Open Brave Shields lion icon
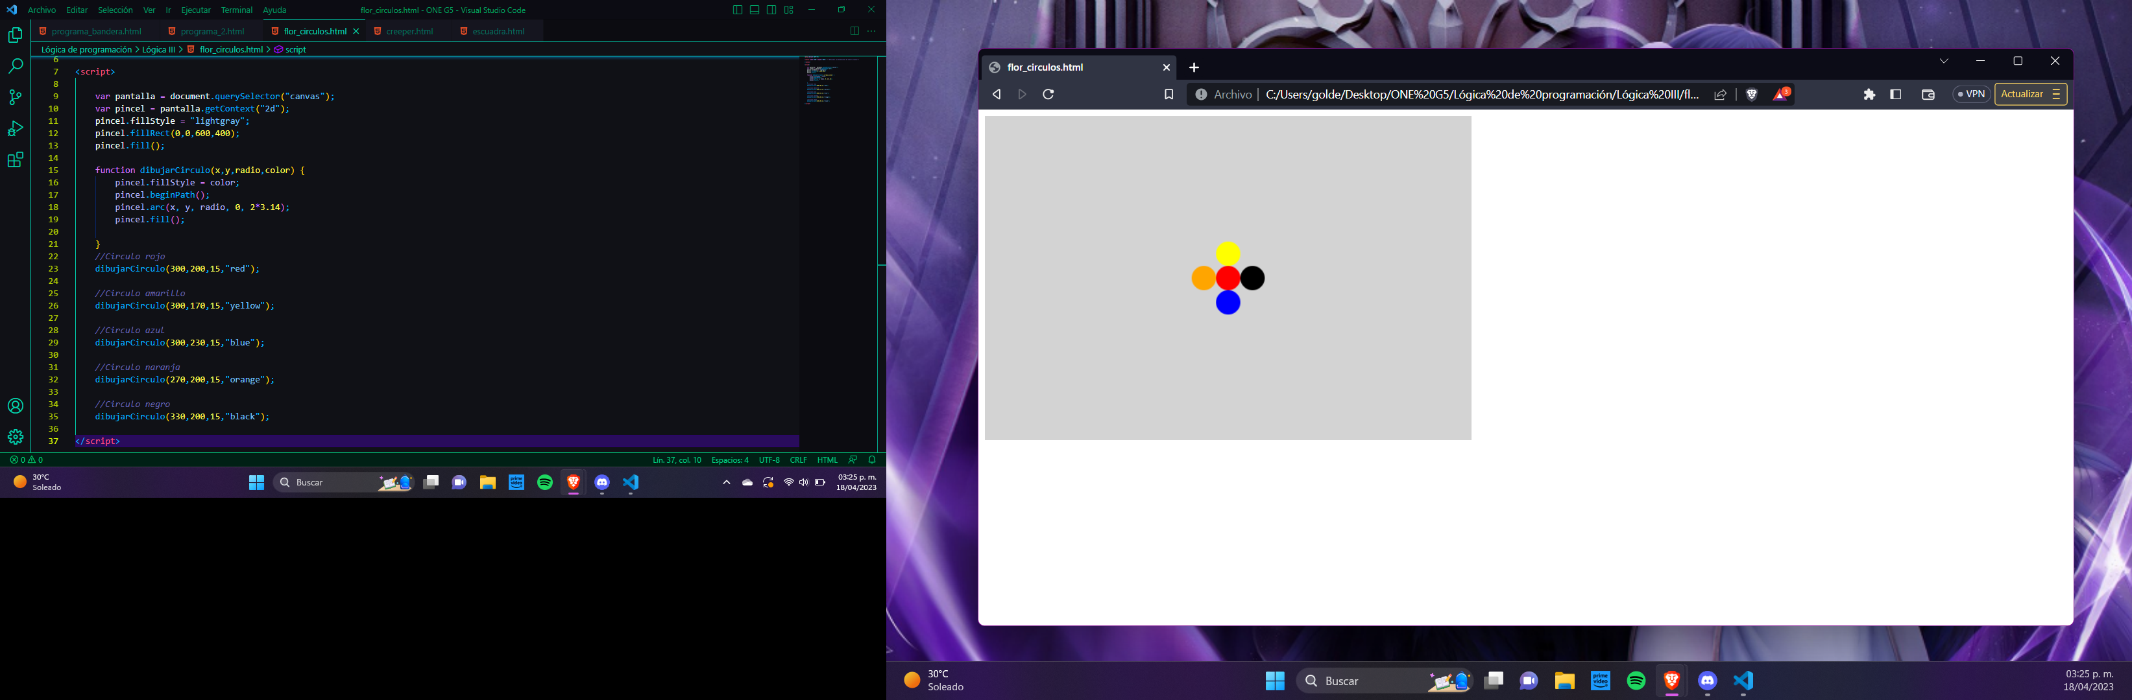The width and height of the screenshot is (2132, 700). tap(1751, 94)
